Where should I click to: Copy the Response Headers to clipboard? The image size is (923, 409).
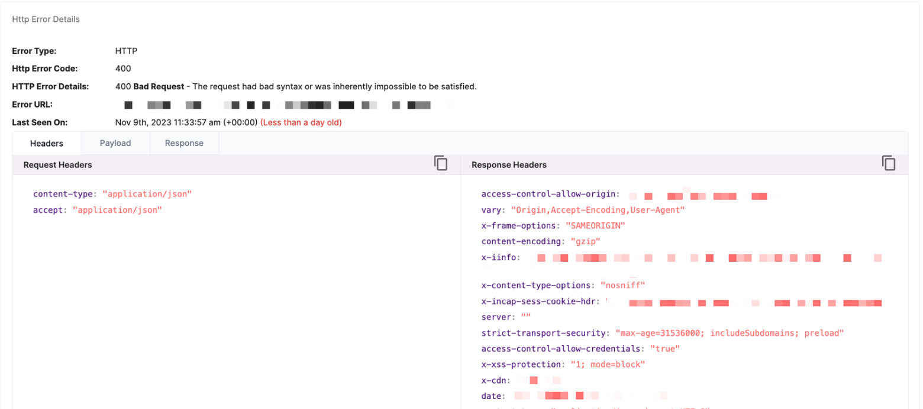pos(889,164)
